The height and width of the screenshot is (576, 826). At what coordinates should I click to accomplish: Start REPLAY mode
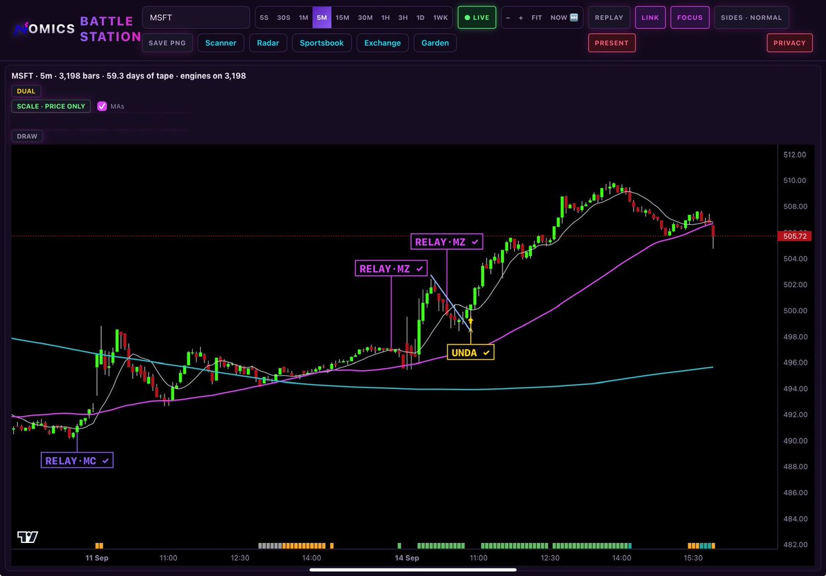609,18
